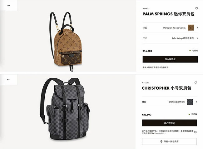Click the Palm Springs backpack product image

pyautogui.click(x=66, y=42)
